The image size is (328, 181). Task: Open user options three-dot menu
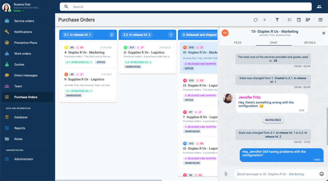click(49, 7)
